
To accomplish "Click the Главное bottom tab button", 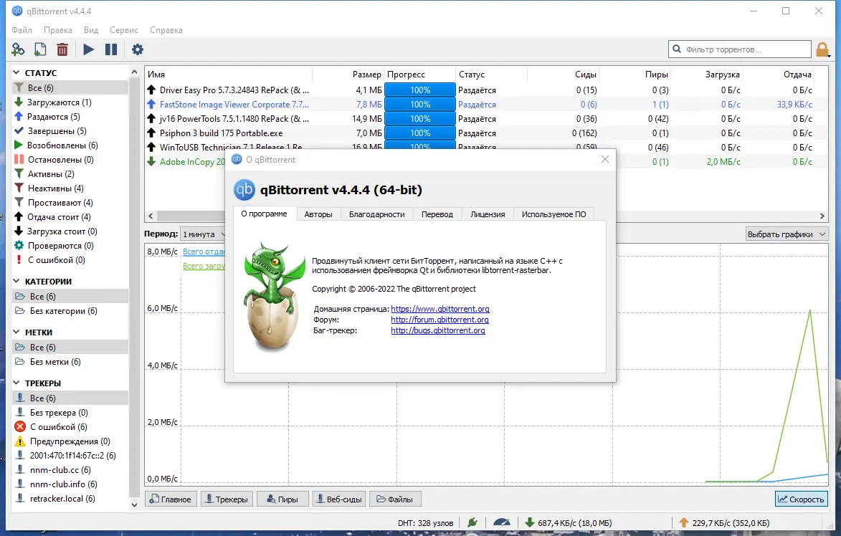I will pyautogui.click(x=171, y=499).
